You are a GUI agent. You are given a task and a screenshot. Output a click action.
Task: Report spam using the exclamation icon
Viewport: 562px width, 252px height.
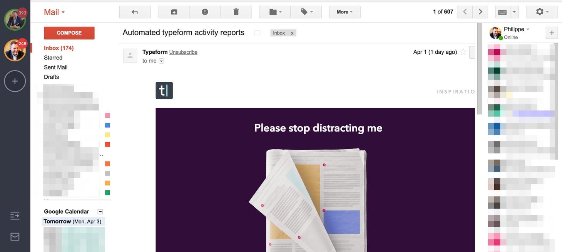click(205, 12)
